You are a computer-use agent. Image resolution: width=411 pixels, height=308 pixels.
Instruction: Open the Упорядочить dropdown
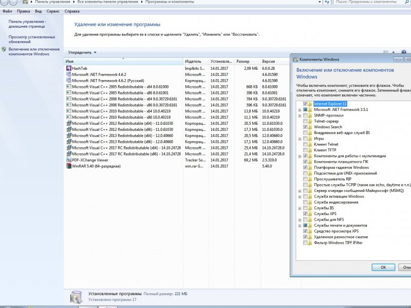pos(82,52)
